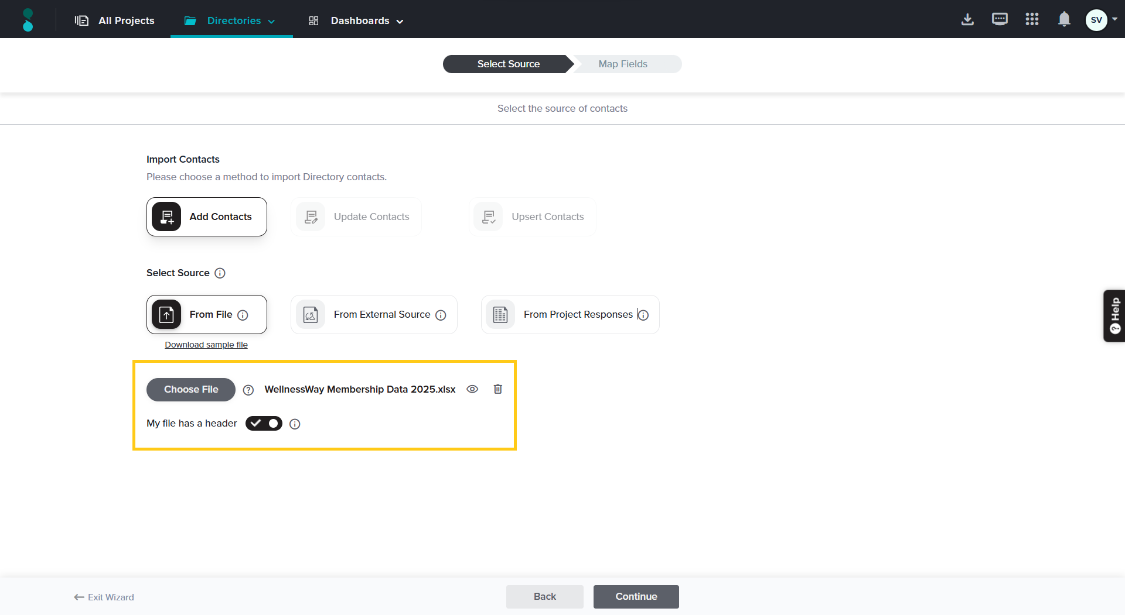Image resolution: width=1125 pixels, height=615 pixels.
Task: Click the Choose File button
Action: tap(191, 390)
